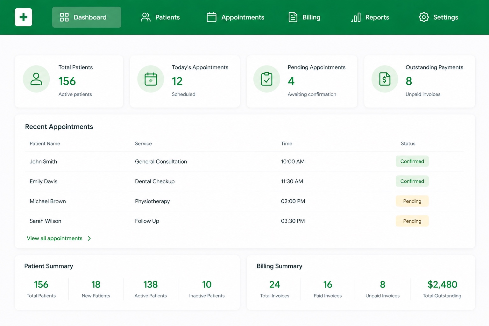Select Today's Appointments value 12
489x326 pixels.
[177, 81]
